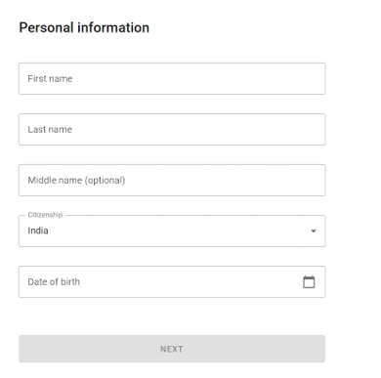Click the NEXT button
Viewport: 381px width, 378px height.
172,349
